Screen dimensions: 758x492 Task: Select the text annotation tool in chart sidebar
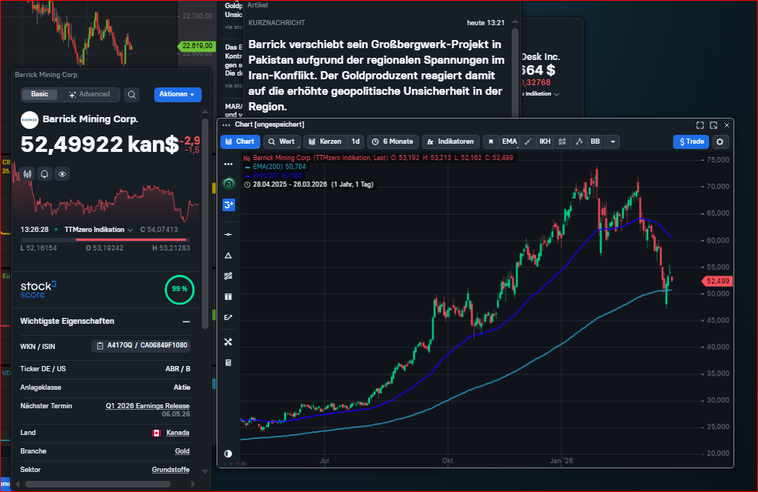pyautogui.click(x=228, y=296)
